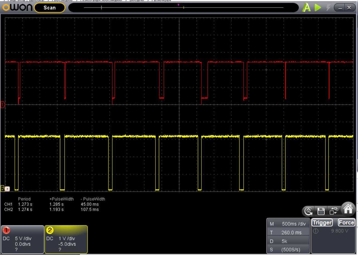Click the Period measurement header

click(x=24, y=199)
